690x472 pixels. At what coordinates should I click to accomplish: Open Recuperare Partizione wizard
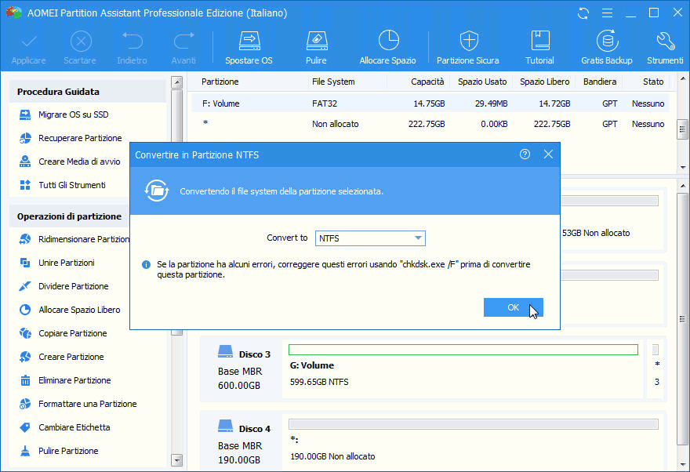(x=71, y=138)
